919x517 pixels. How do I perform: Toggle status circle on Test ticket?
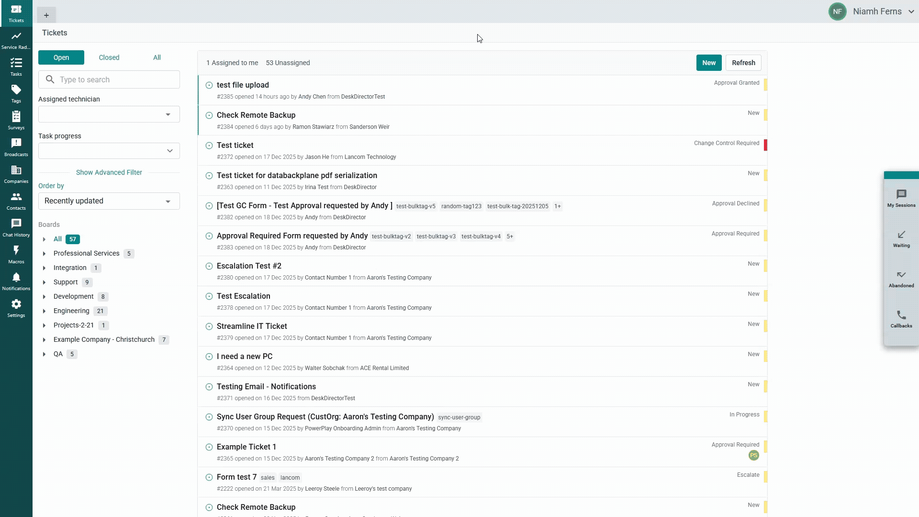coord(209,146)
